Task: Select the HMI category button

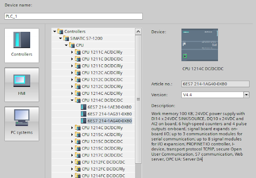Action: point(22,84)
